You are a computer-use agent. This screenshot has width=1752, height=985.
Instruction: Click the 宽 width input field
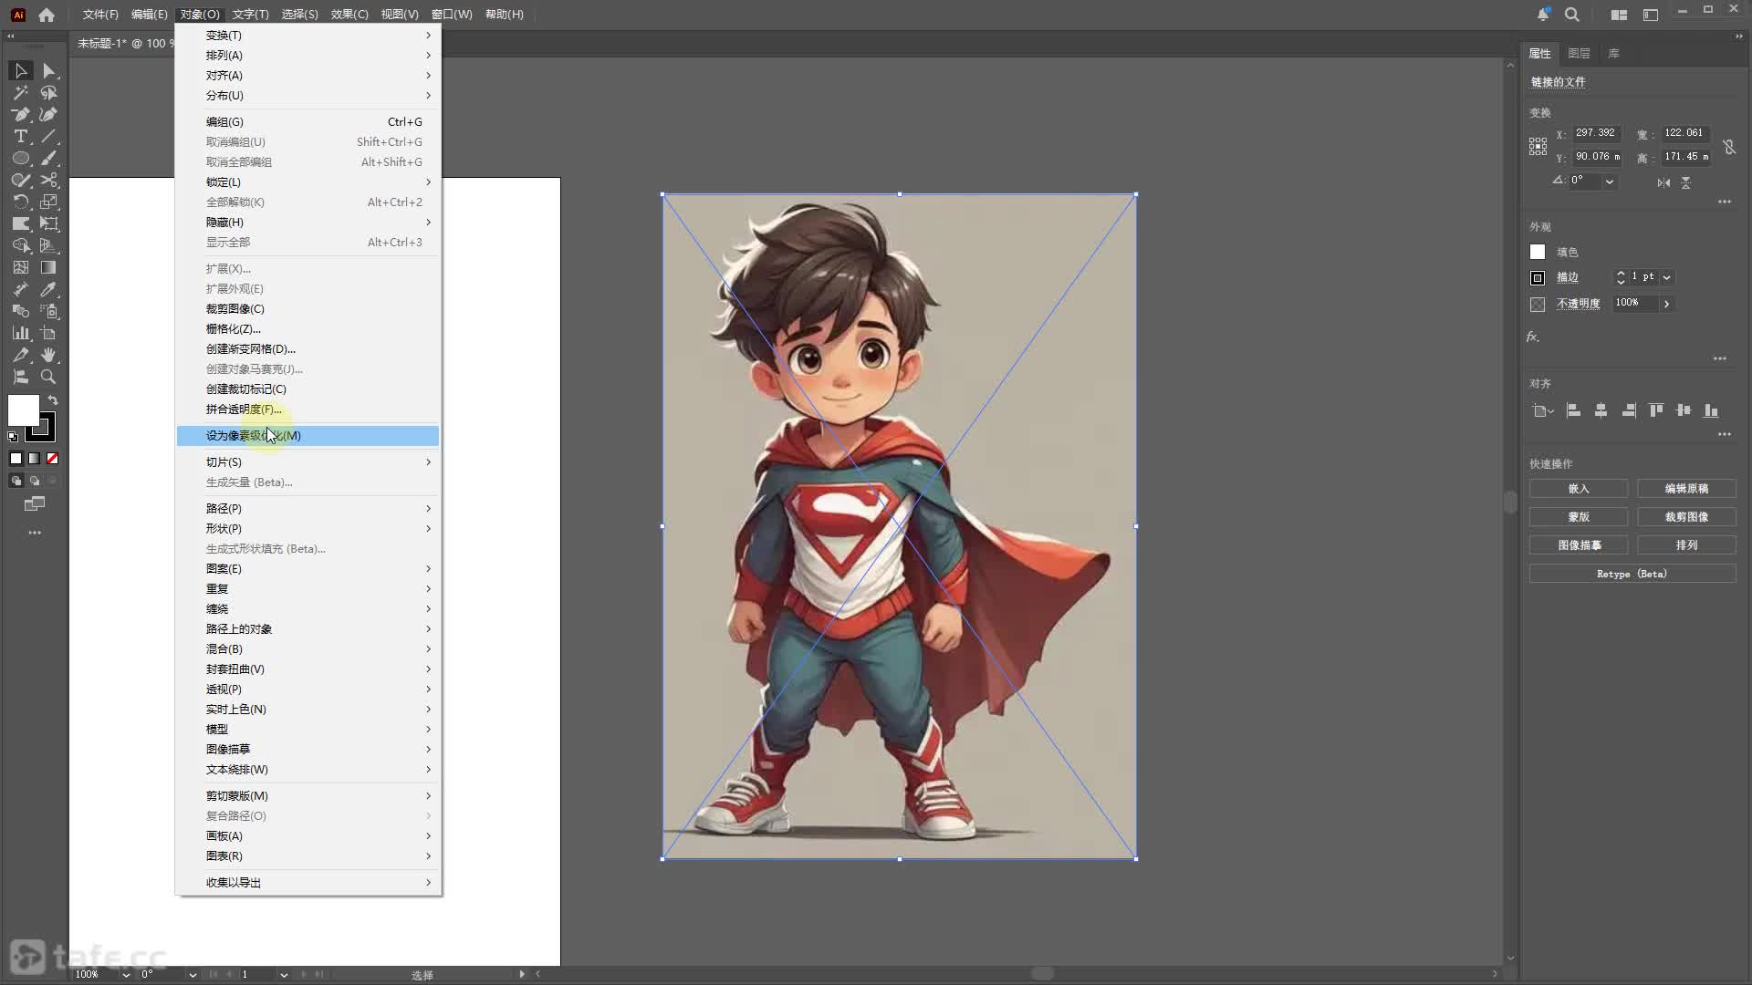coord(1684,133)
